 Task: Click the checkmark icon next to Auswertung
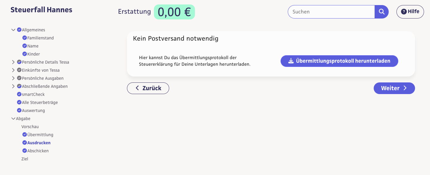[x=19, y=110]
